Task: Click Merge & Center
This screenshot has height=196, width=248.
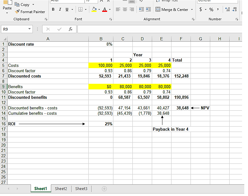Action: point(172,9)
